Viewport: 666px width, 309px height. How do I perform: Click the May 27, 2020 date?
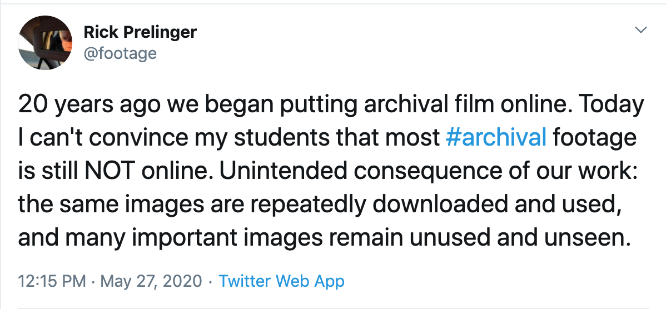point(151,281)
